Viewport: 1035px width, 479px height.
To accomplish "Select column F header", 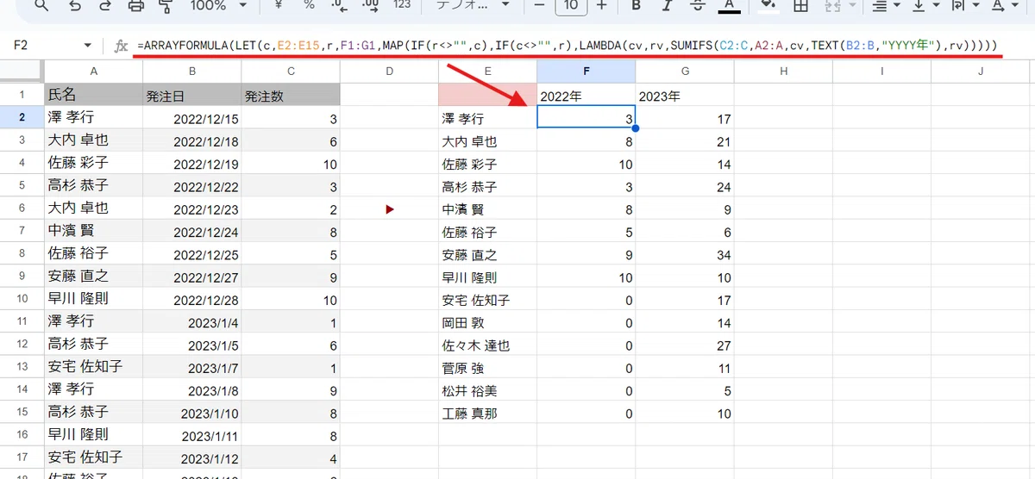I will 586,72.
